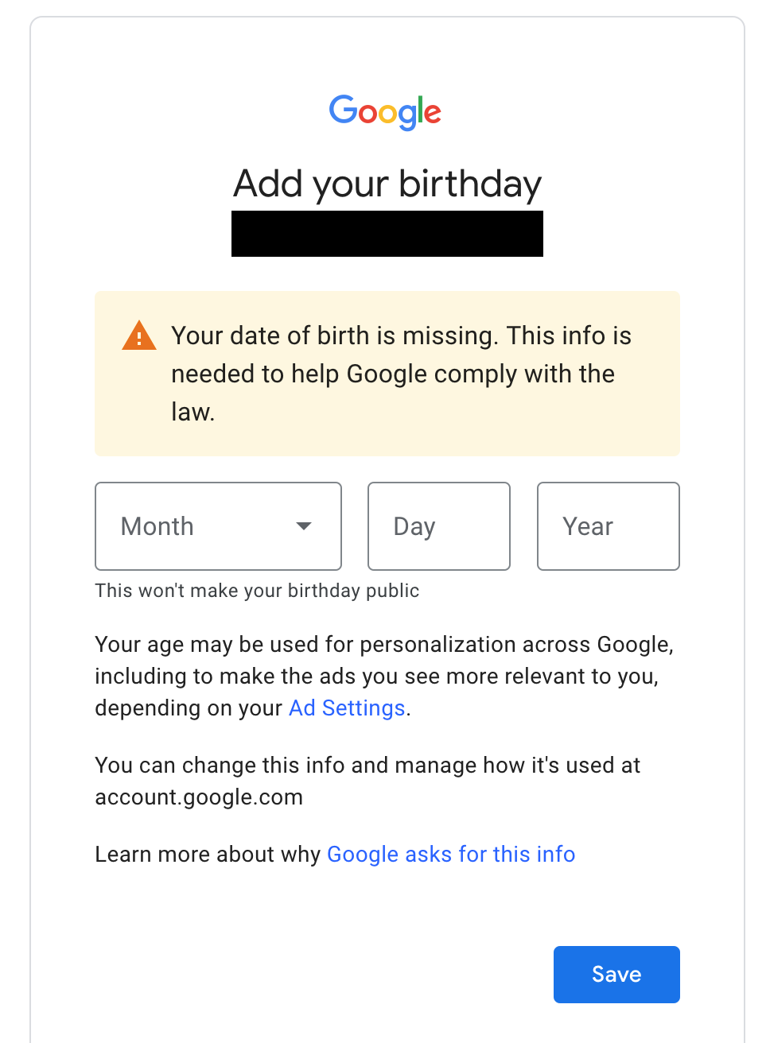Expand the Month selector to choose a month

click(x=217, y=526)
